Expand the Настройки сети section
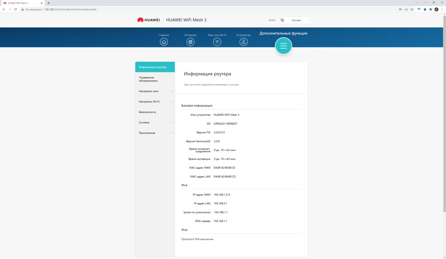Screen dimensions: 446x259 155,91
